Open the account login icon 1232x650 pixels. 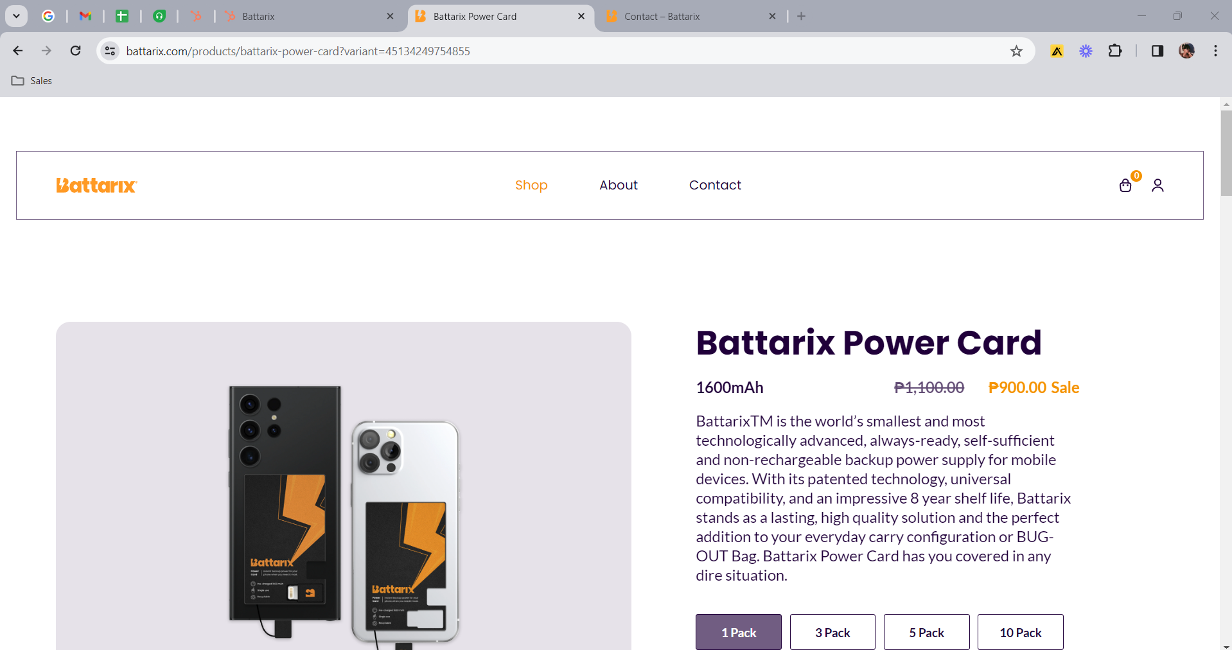coord(1157,185)
